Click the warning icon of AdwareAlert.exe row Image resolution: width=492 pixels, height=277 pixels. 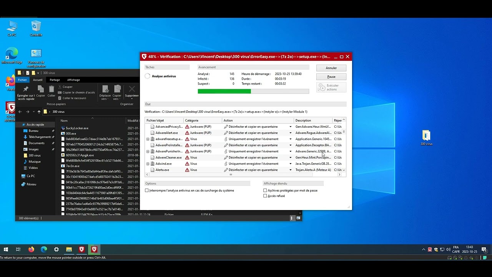tap(187, 133)
